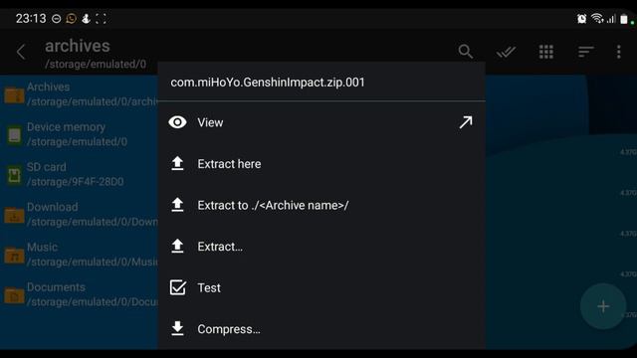Screen dimensions: 637x358
Task: Tap the archives title in header
Action: (x=78, y=46)
